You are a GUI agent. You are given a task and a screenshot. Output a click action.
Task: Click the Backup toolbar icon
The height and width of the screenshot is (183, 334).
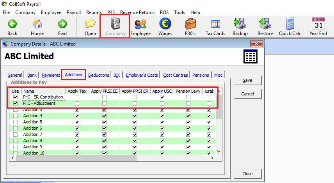(x=240, y=24)
